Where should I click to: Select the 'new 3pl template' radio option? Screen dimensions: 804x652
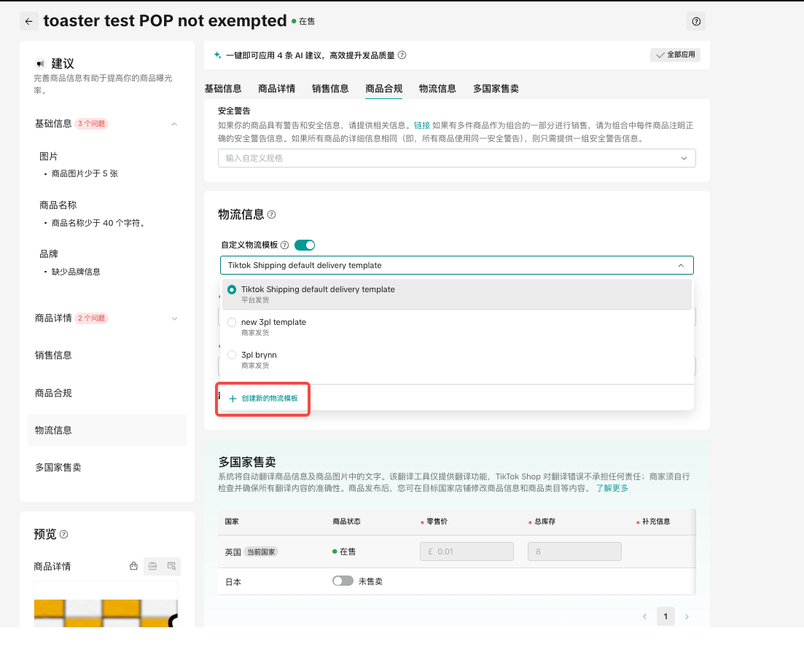tap(232, 322)
